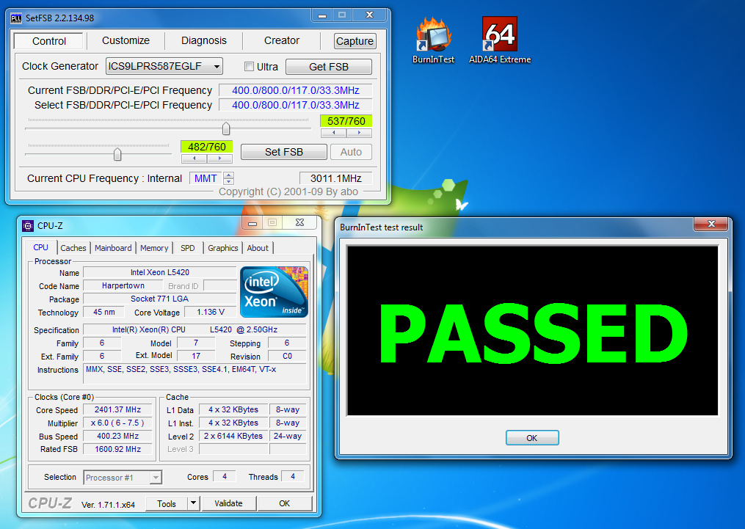Click the Current FSB frequency value field
The width and height of the screenshot is (745, 529).
tap(296, 90)
